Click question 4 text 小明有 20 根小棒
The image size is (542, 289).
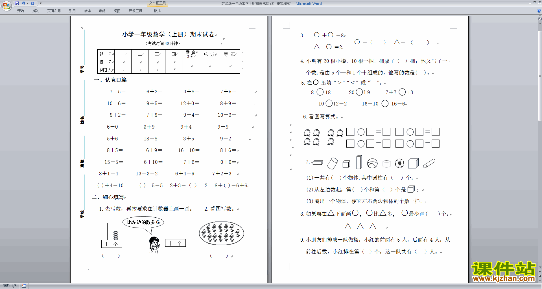click(326, 61)
